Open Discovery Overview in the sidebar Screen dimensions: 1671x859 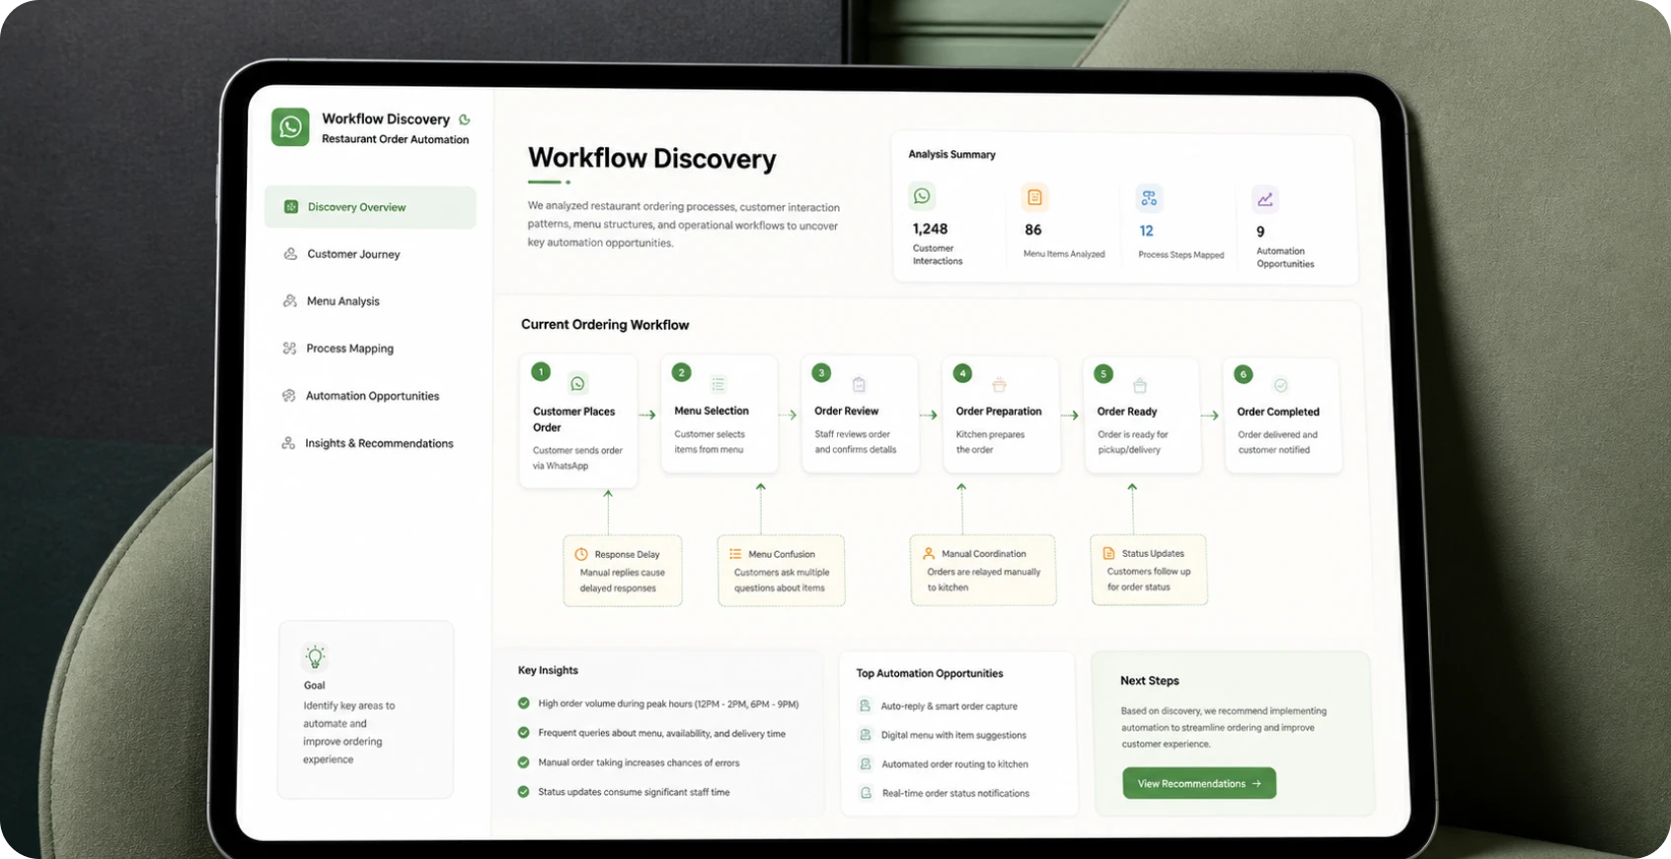[x=370, y=207]
